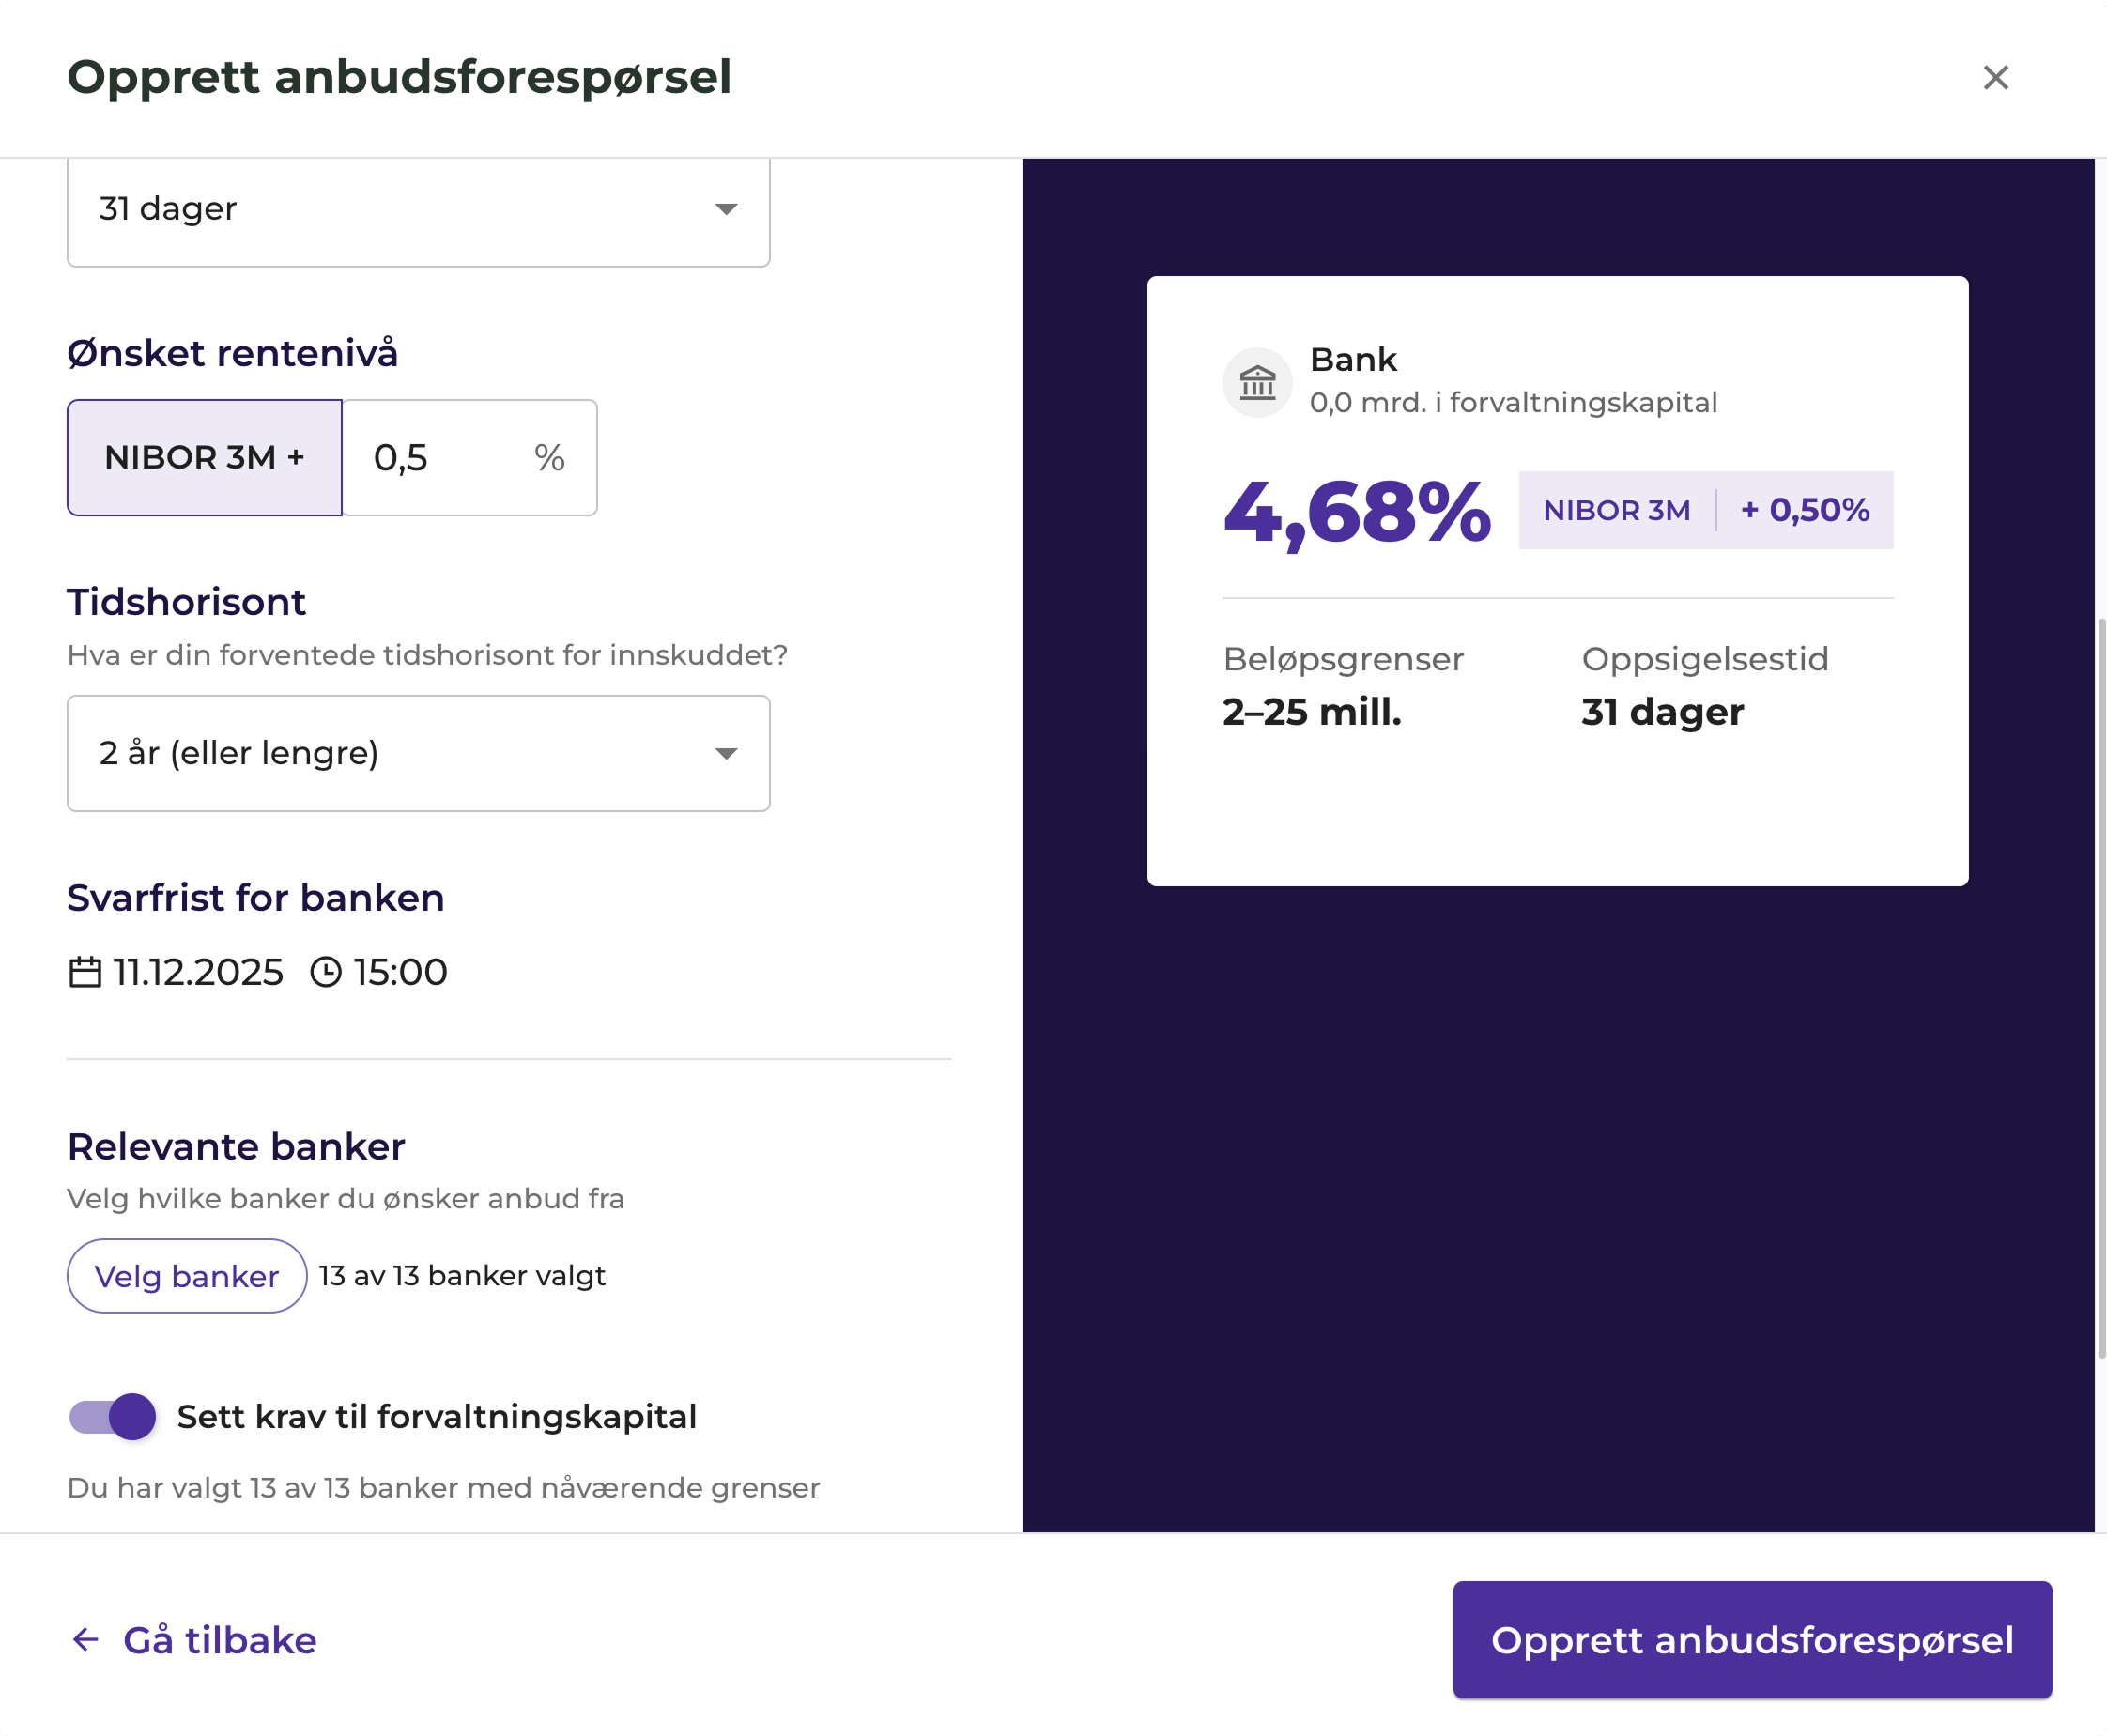Image resolution: width=2107 pixels, height=1736 pixels.
Task: Toggle the forvaltningskapital requirement switch
Action: 112,1417
